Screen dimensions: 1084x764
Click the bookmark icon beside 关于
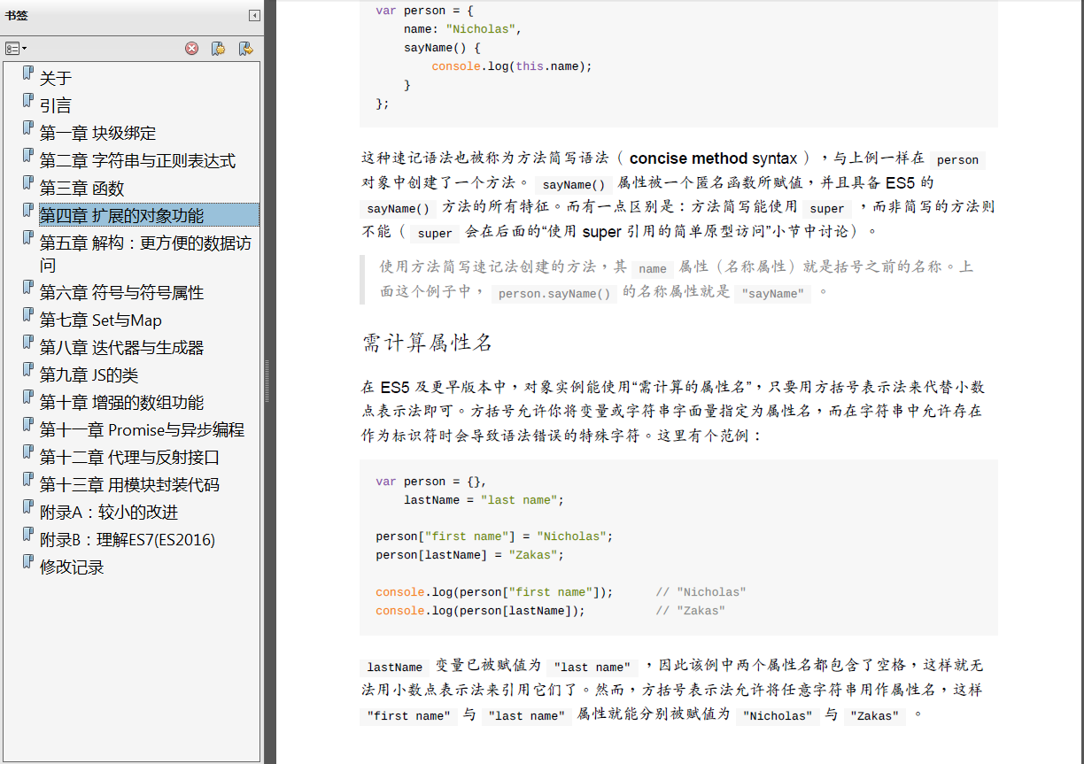tap(28, 74)
